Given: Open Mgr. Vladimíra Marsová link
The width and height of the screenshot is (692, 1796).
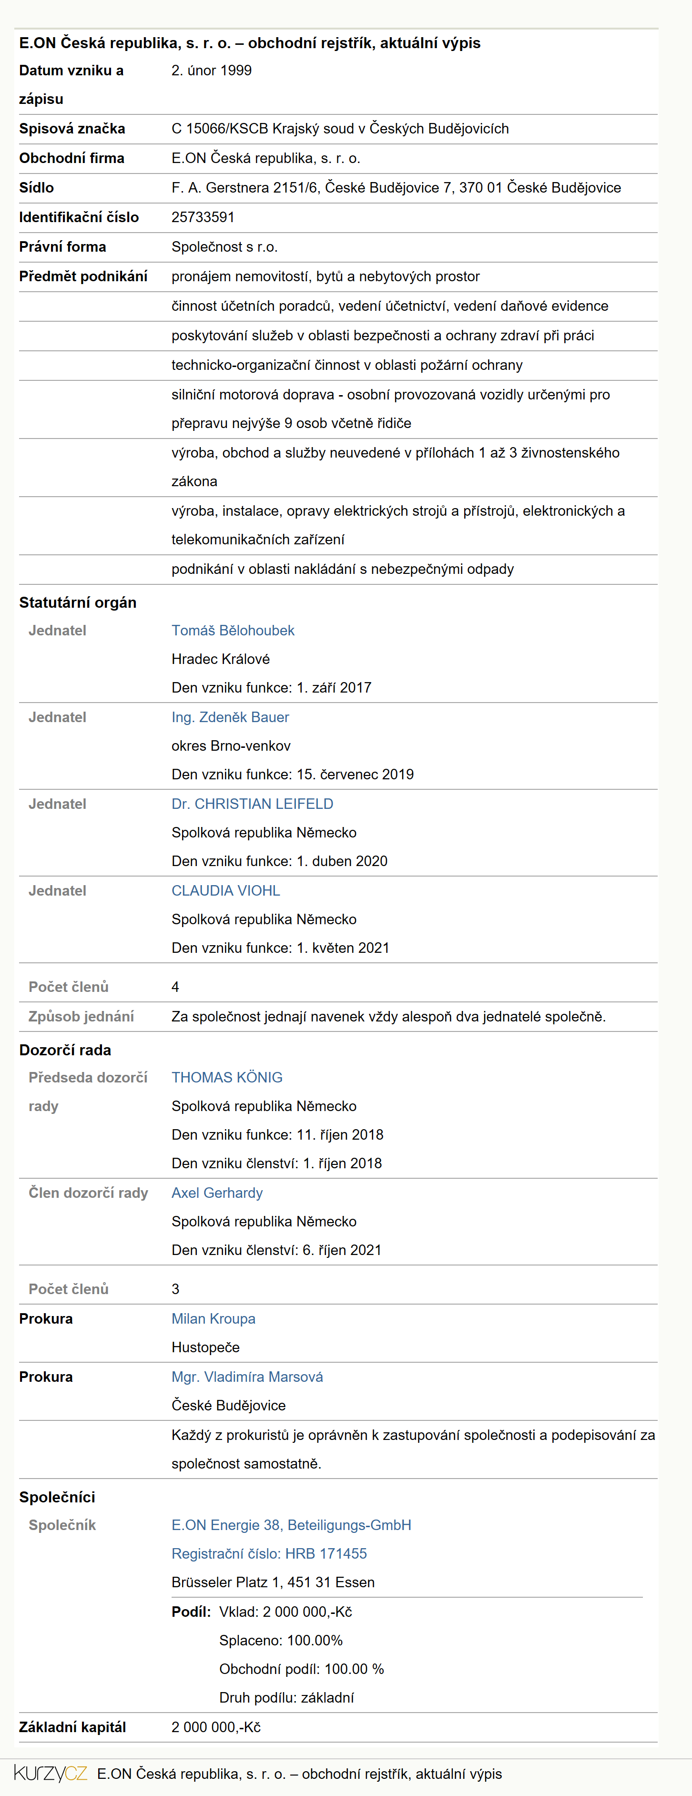Looking at the screenshot, I should (247, 1377).
